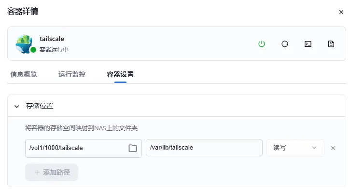Click the green running status dot
The height and width of the screenshot is (193, 350).
tap(33, 50)
